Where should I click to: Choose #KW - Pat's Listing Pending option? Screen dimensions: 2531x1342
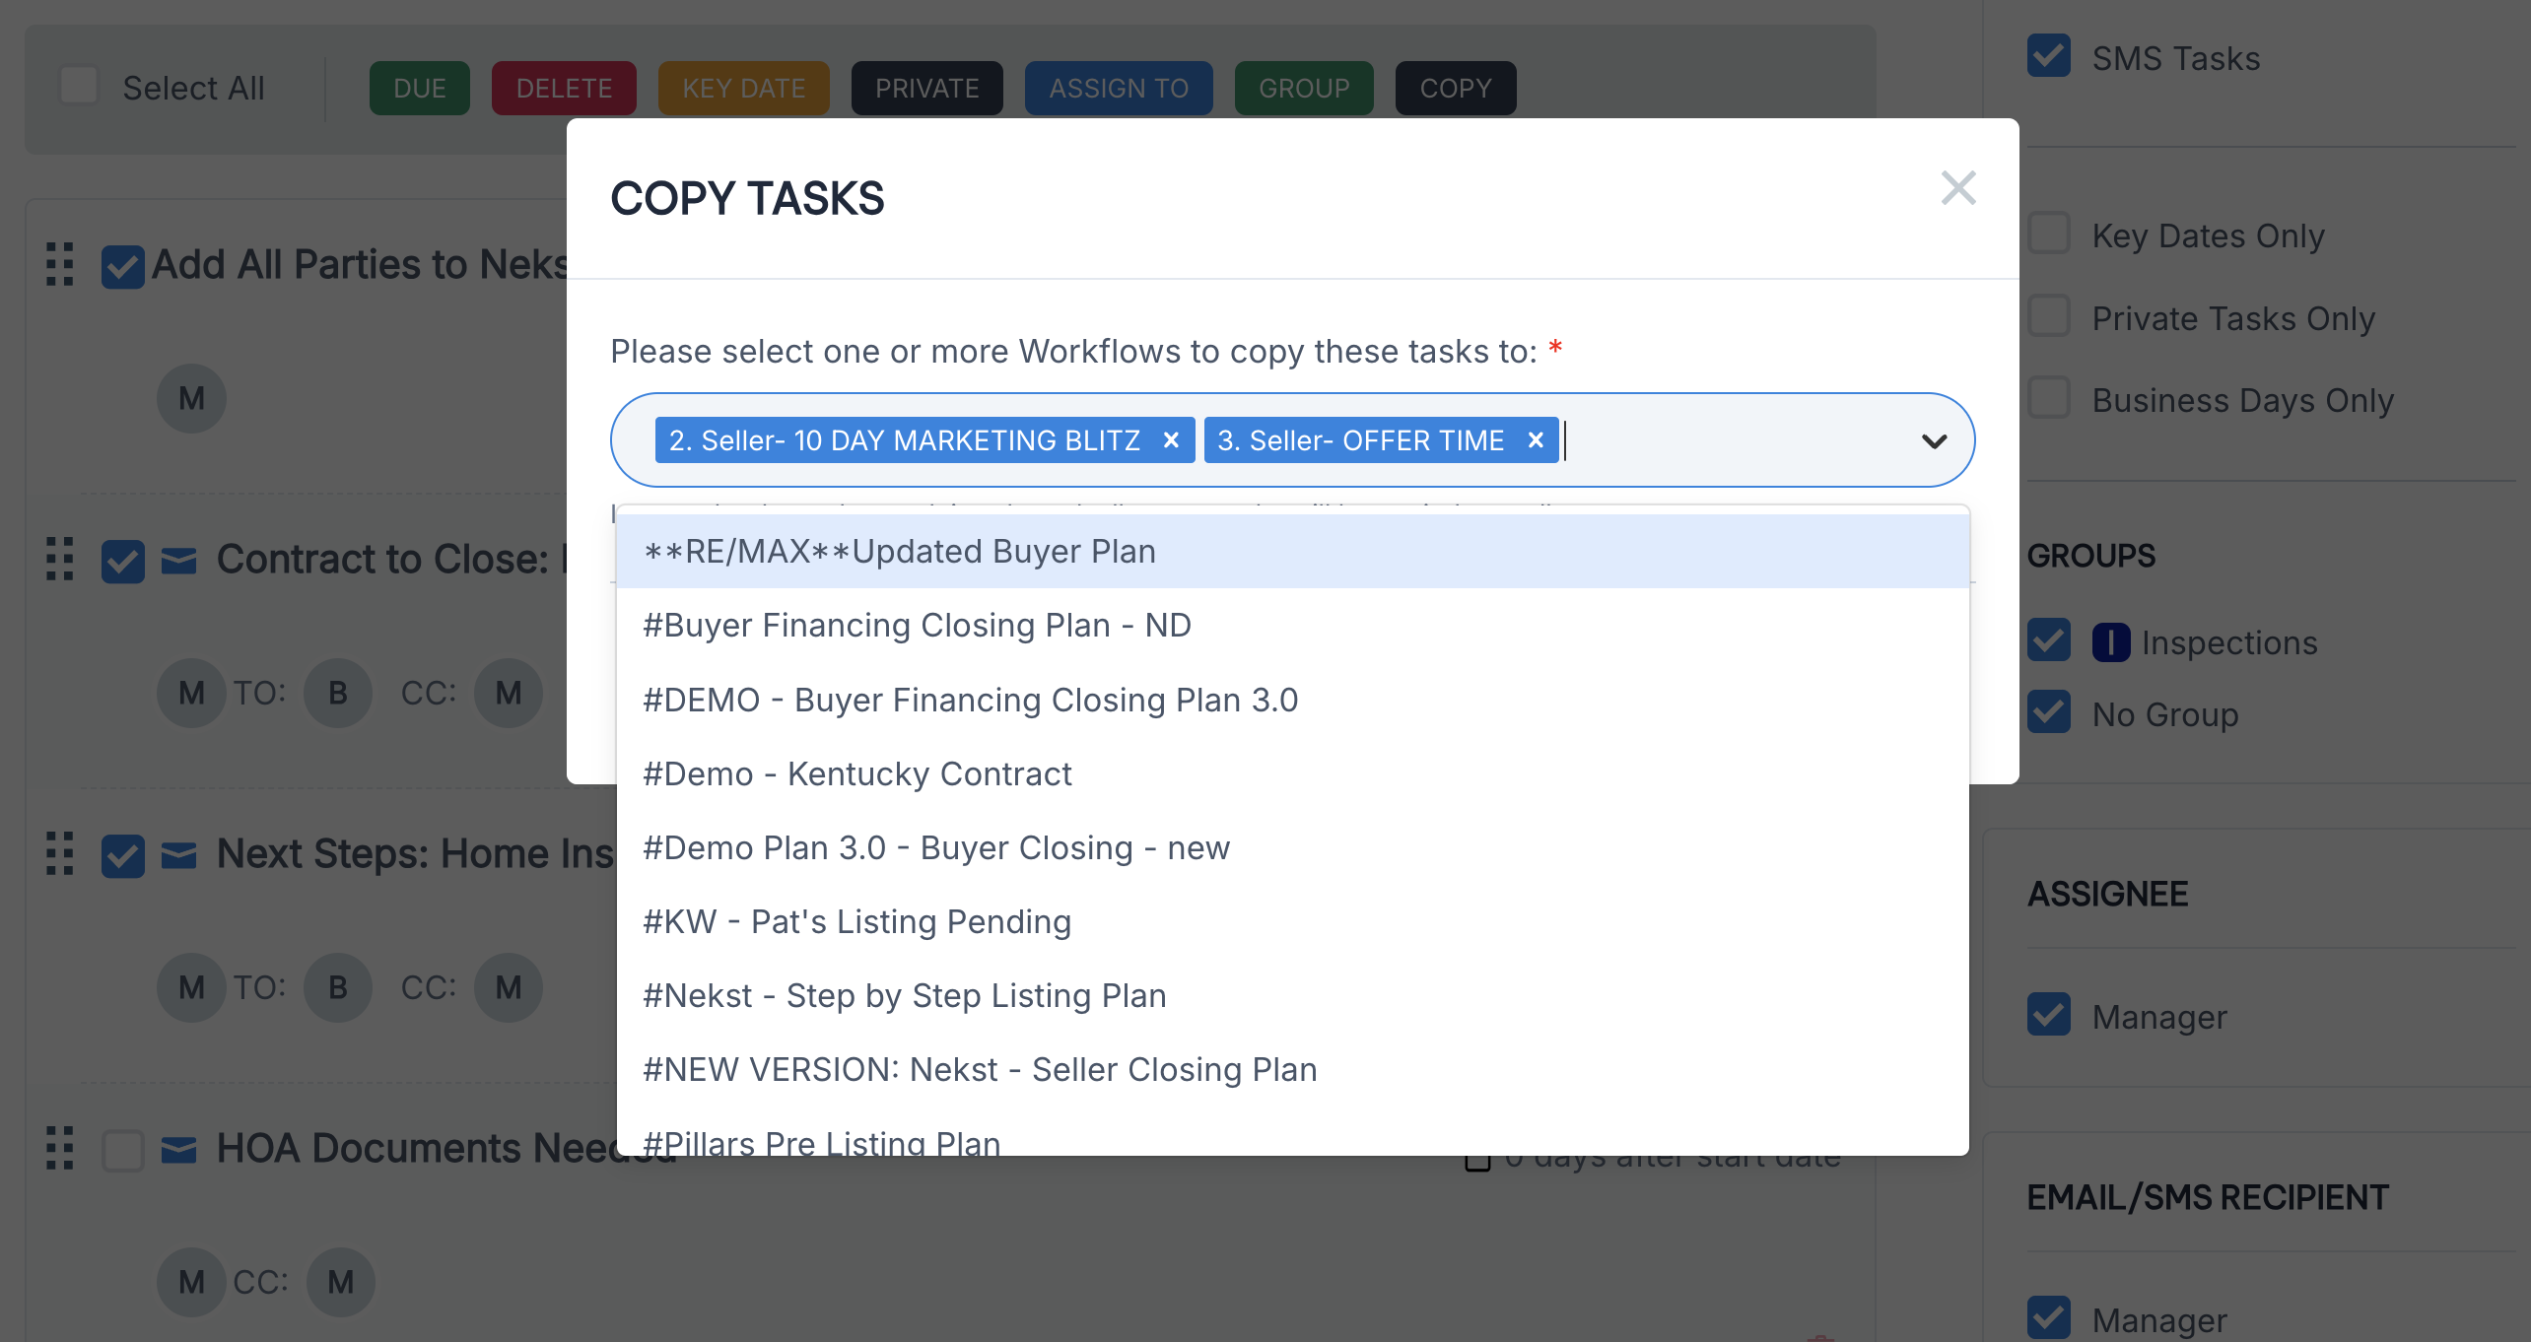[x=856, y=922]
